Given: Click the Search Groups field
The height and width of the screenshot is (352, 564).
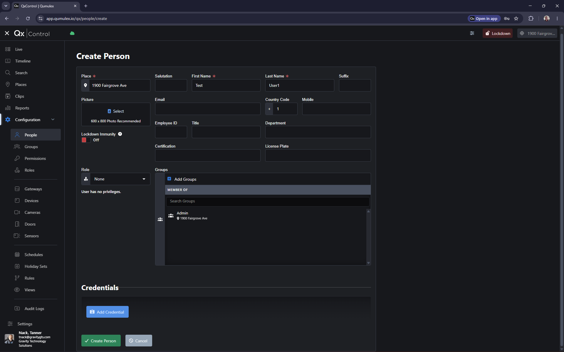Looking at the screenshot, I should [x=268, y=201].
